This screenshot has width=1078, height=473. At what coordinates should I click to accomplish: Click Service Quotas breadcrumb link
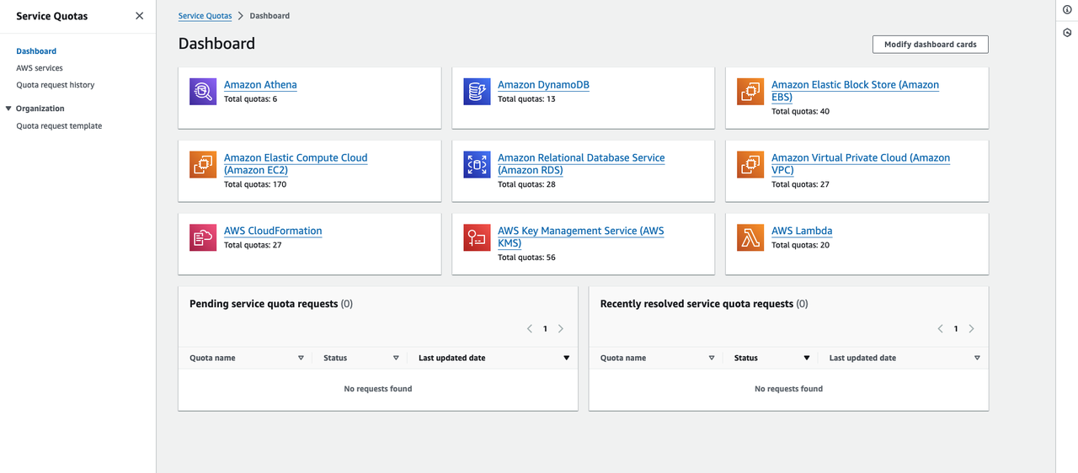[x=205, y=16]
